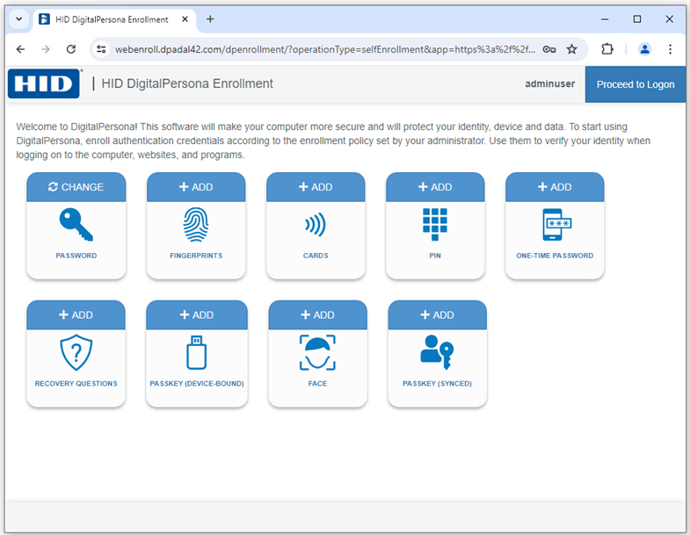Select the PIN keypad icon

(435, 225)
